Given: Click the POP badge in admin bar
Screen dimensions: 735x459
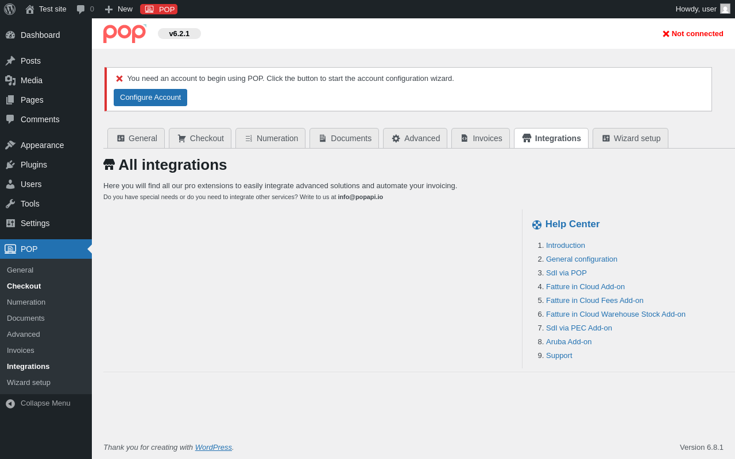Looking at the screenshot, I should 159,9.
